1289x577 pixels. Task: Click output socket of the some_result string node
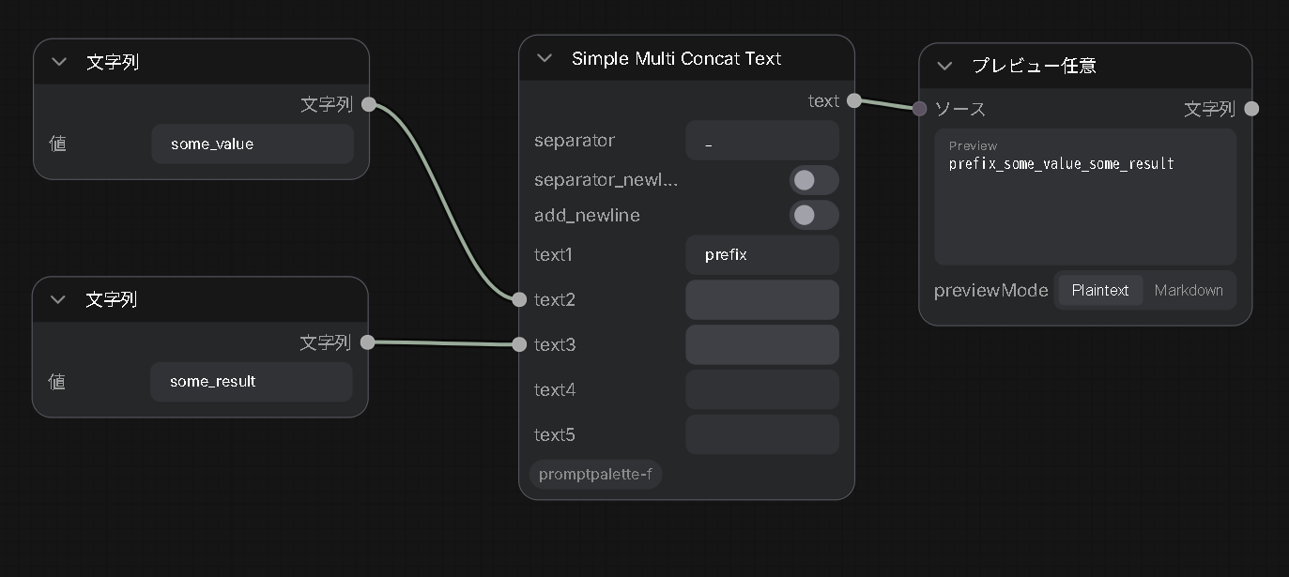368,342
